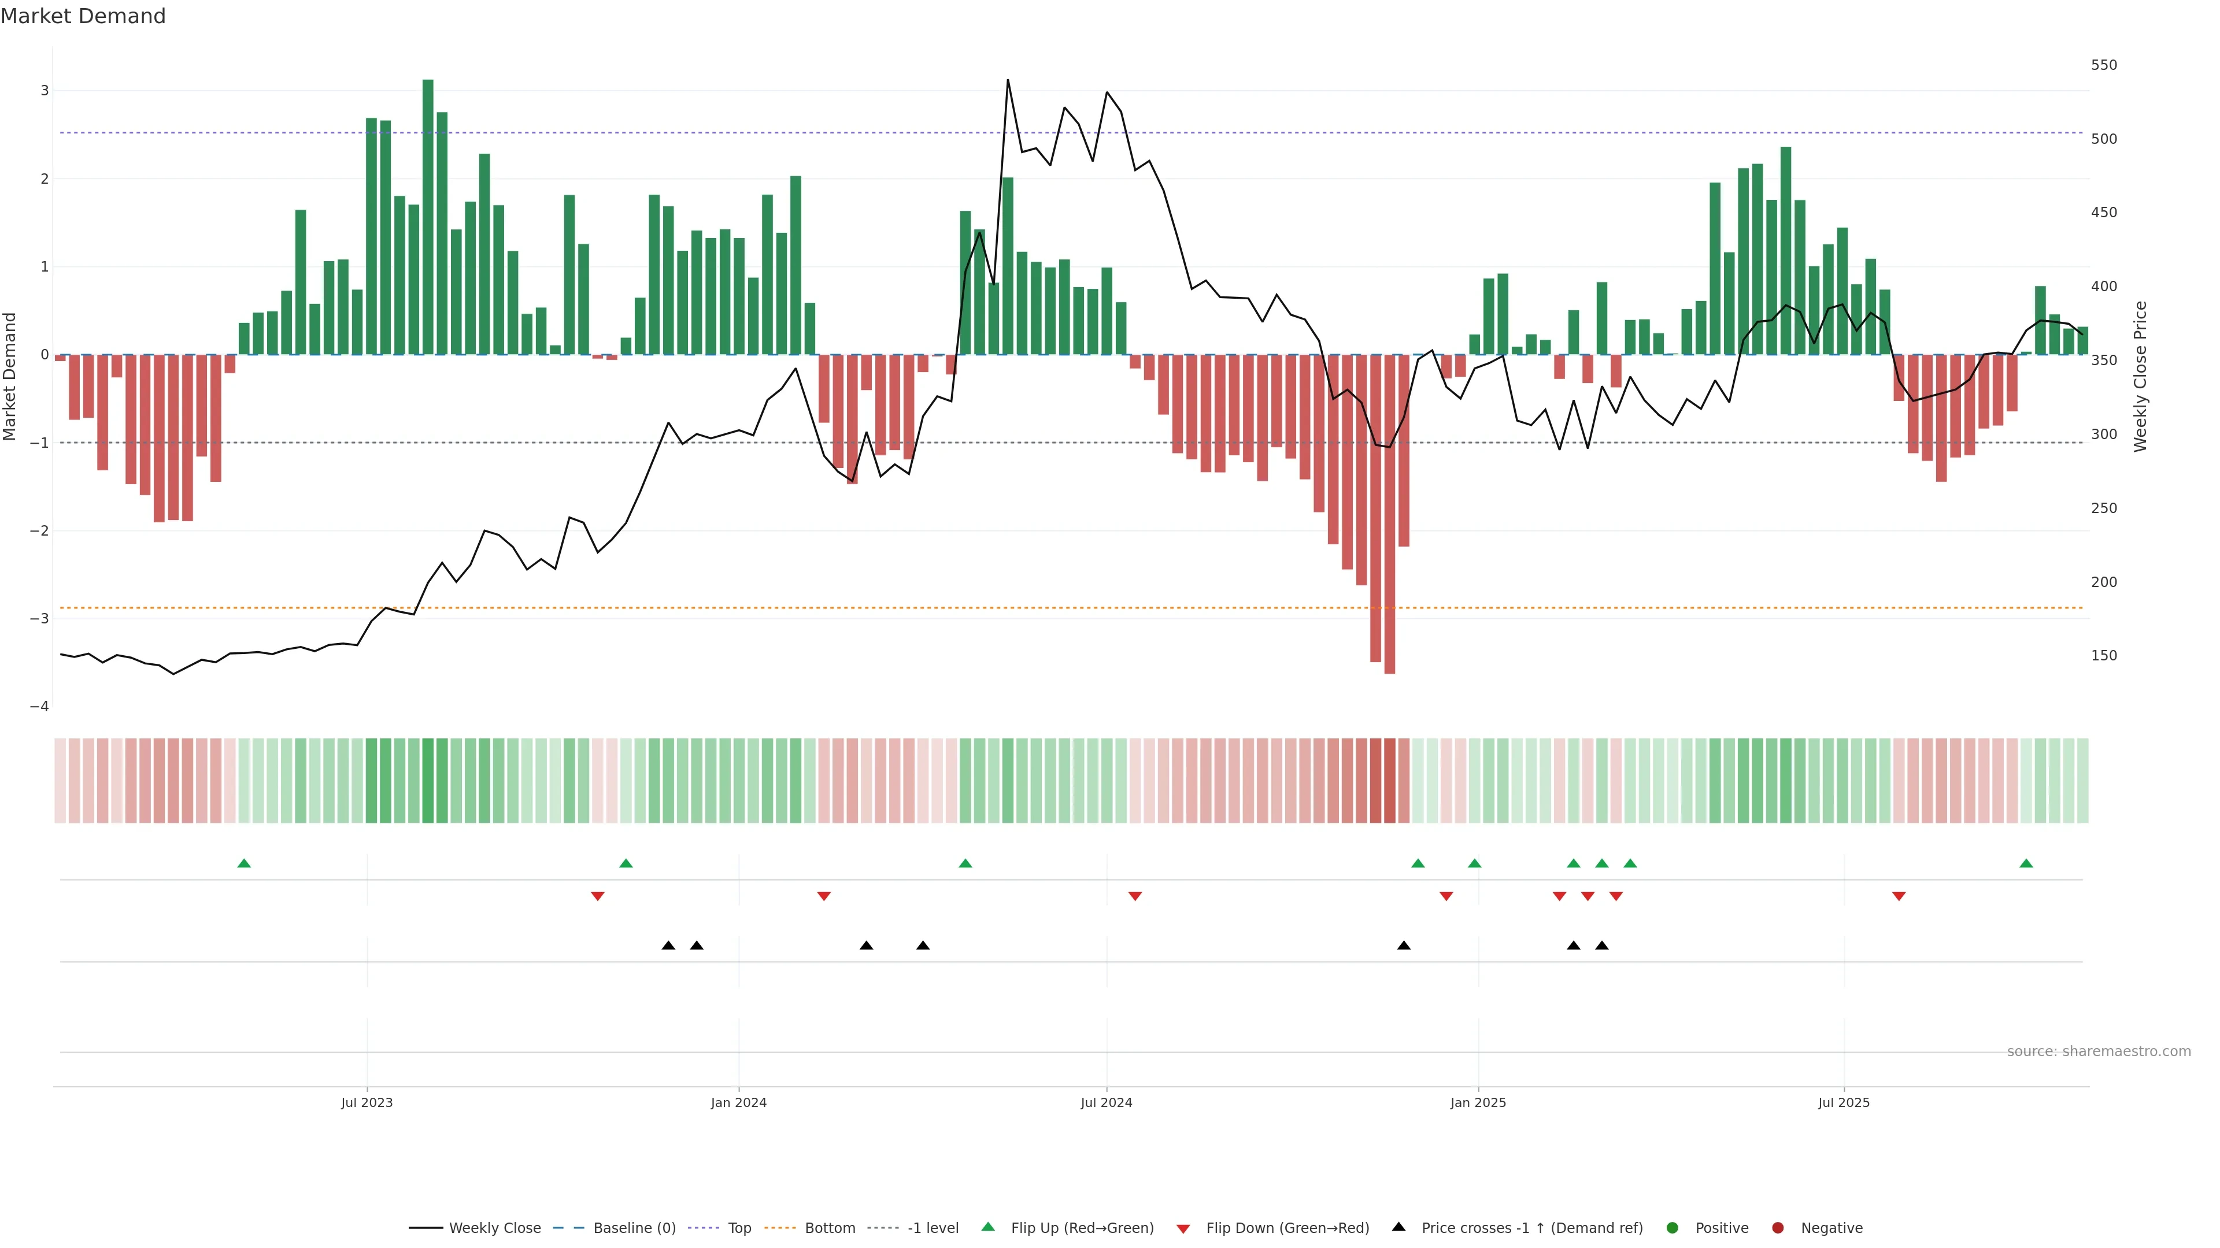Click the Positive green circle legend icon
This screenshot has height=1248, width=2220.
1673,1228
